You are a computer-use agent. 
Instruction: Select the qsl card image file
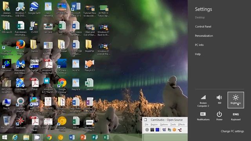click(48, 28)
